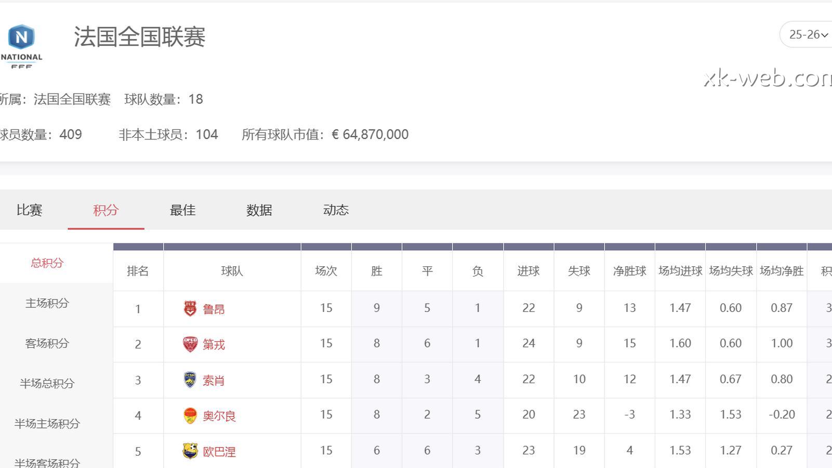Viewport: 832px width, 468px height.
Task: Click the 场均进球 column header
Action: [680, 271]
